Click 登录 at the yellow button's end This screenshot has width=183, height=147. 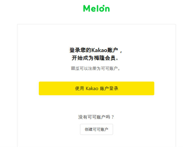(x=114, y=89)
